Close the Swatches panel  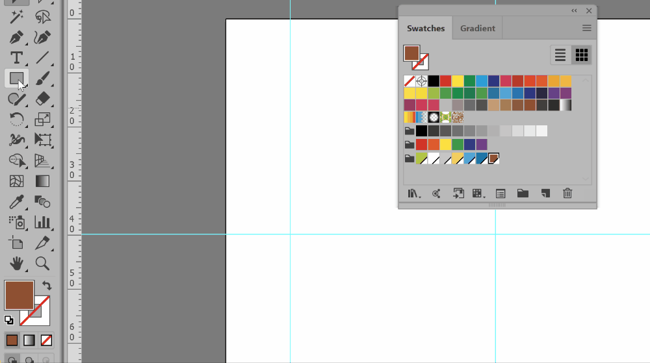point(589,11)
